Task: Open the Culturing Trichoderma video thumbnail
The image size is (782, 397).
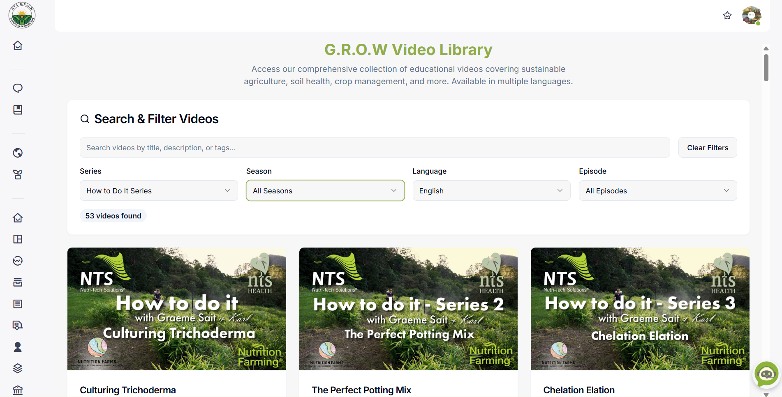Action: coord(176,309)
